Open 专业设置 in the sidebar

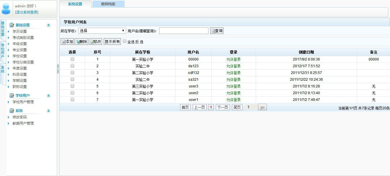(20, 50)
